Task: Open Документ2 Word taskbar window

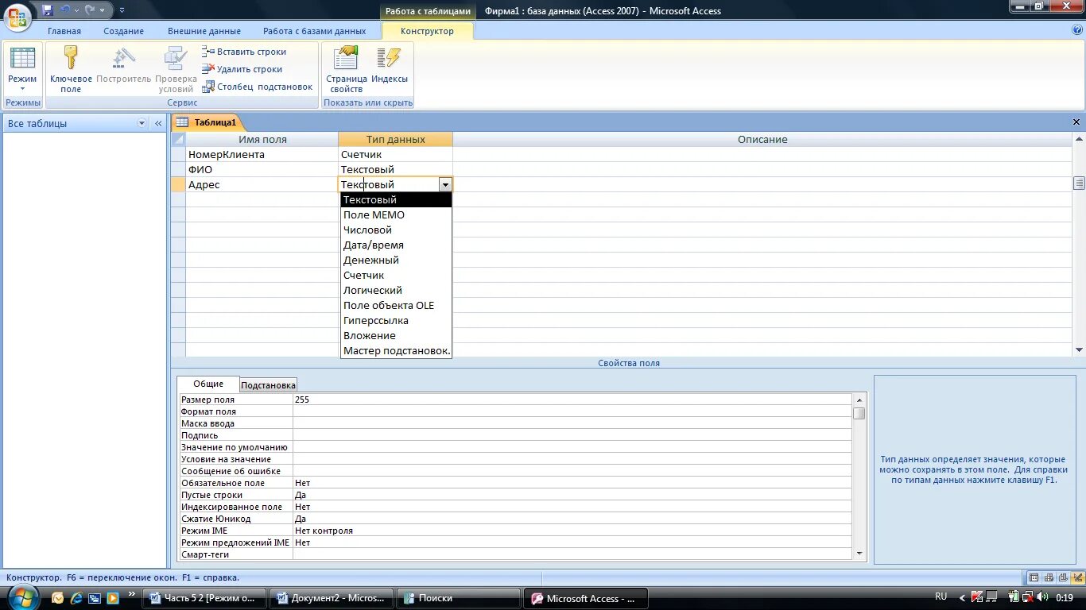Action: [x=332, y=598]
